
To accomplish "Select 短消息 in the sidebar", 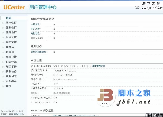I will (10, 52).
